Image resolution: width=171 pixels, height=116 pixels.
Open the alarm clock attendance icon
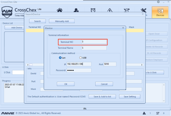click(93, 10)
